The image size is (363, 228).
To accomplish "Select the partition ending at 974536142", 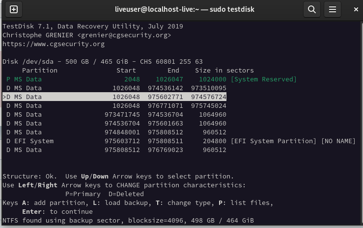I will click(114, 88).
